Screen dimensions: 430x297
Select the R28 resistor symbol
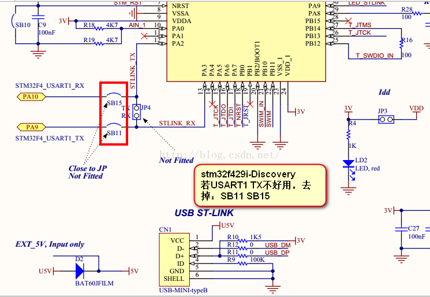click(418, 13)
